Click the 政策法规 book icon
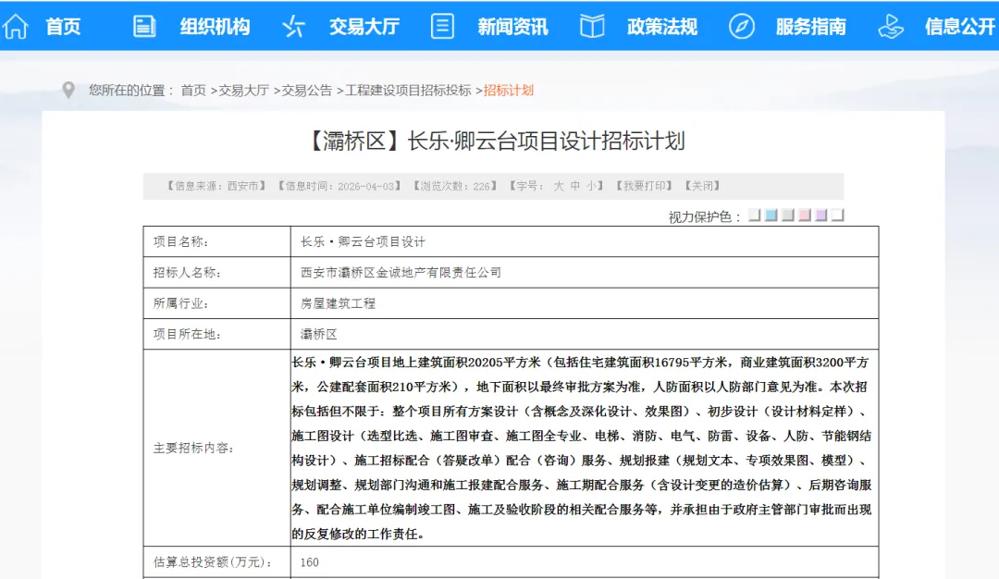Viewport: 999px width, 579px height. click(x=592, y=27)
